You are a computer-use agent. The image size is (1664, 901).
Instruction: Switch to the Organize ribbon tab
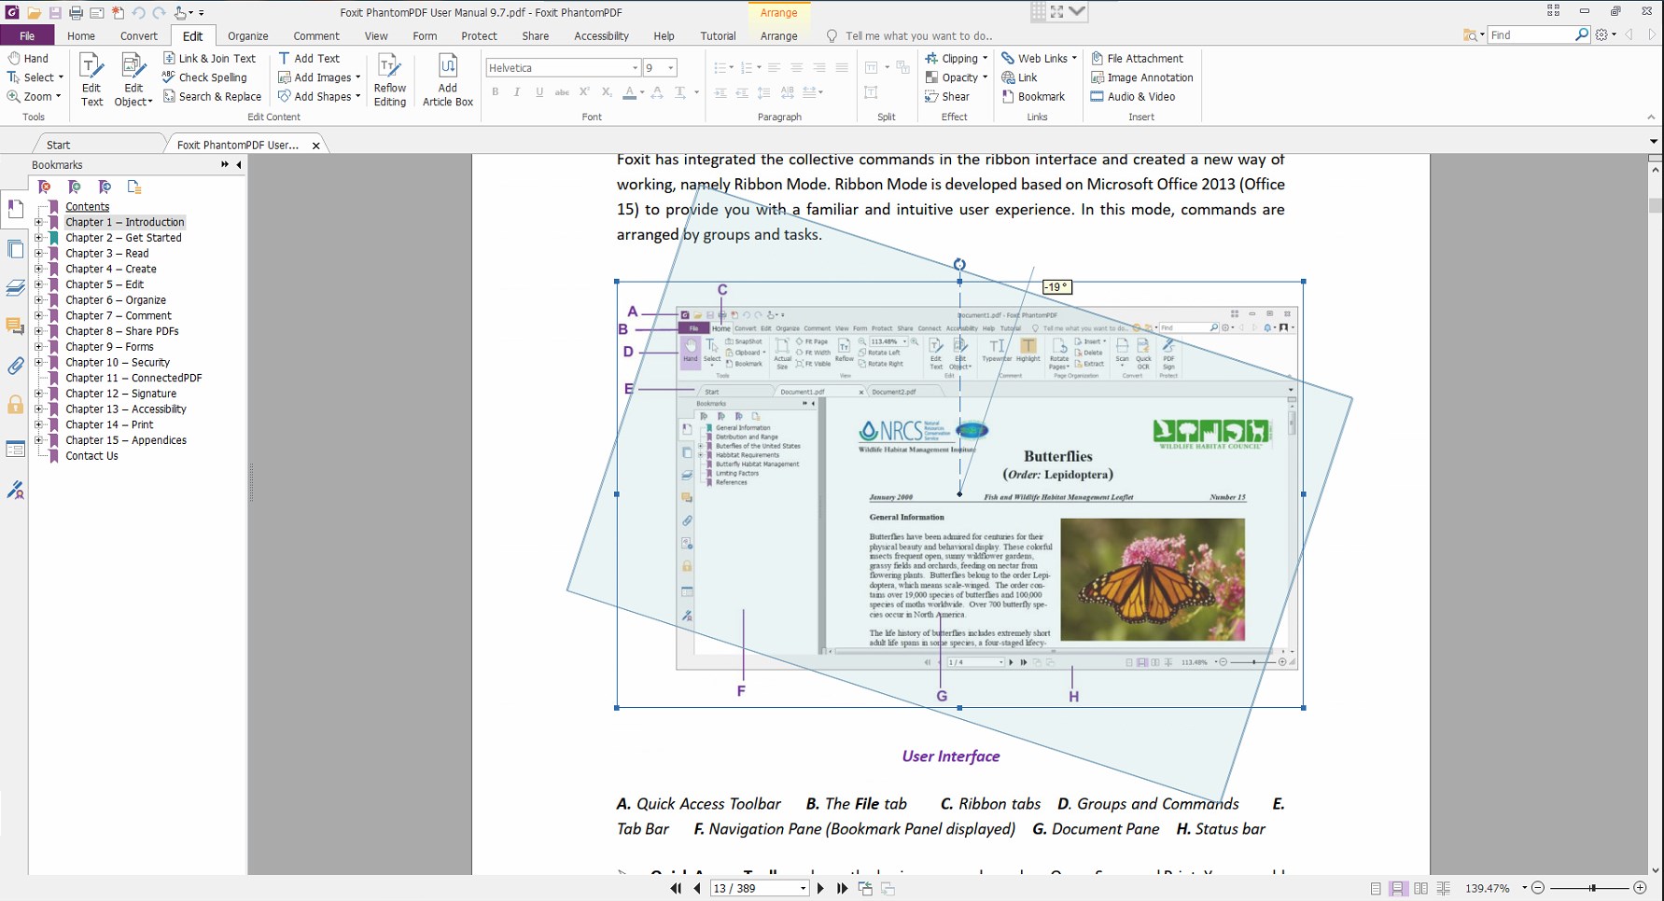[x=248, y=35]
